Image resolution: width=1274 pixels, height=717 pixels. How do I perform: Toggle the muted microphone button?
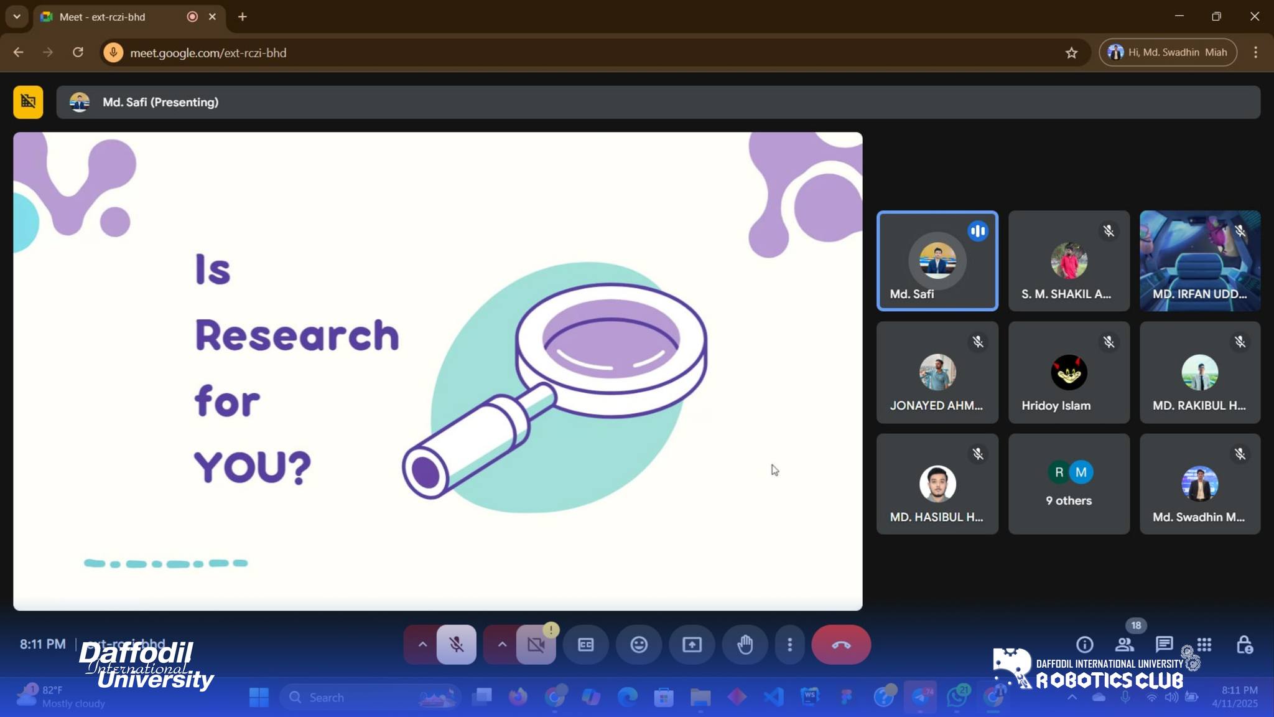(456, 645)
